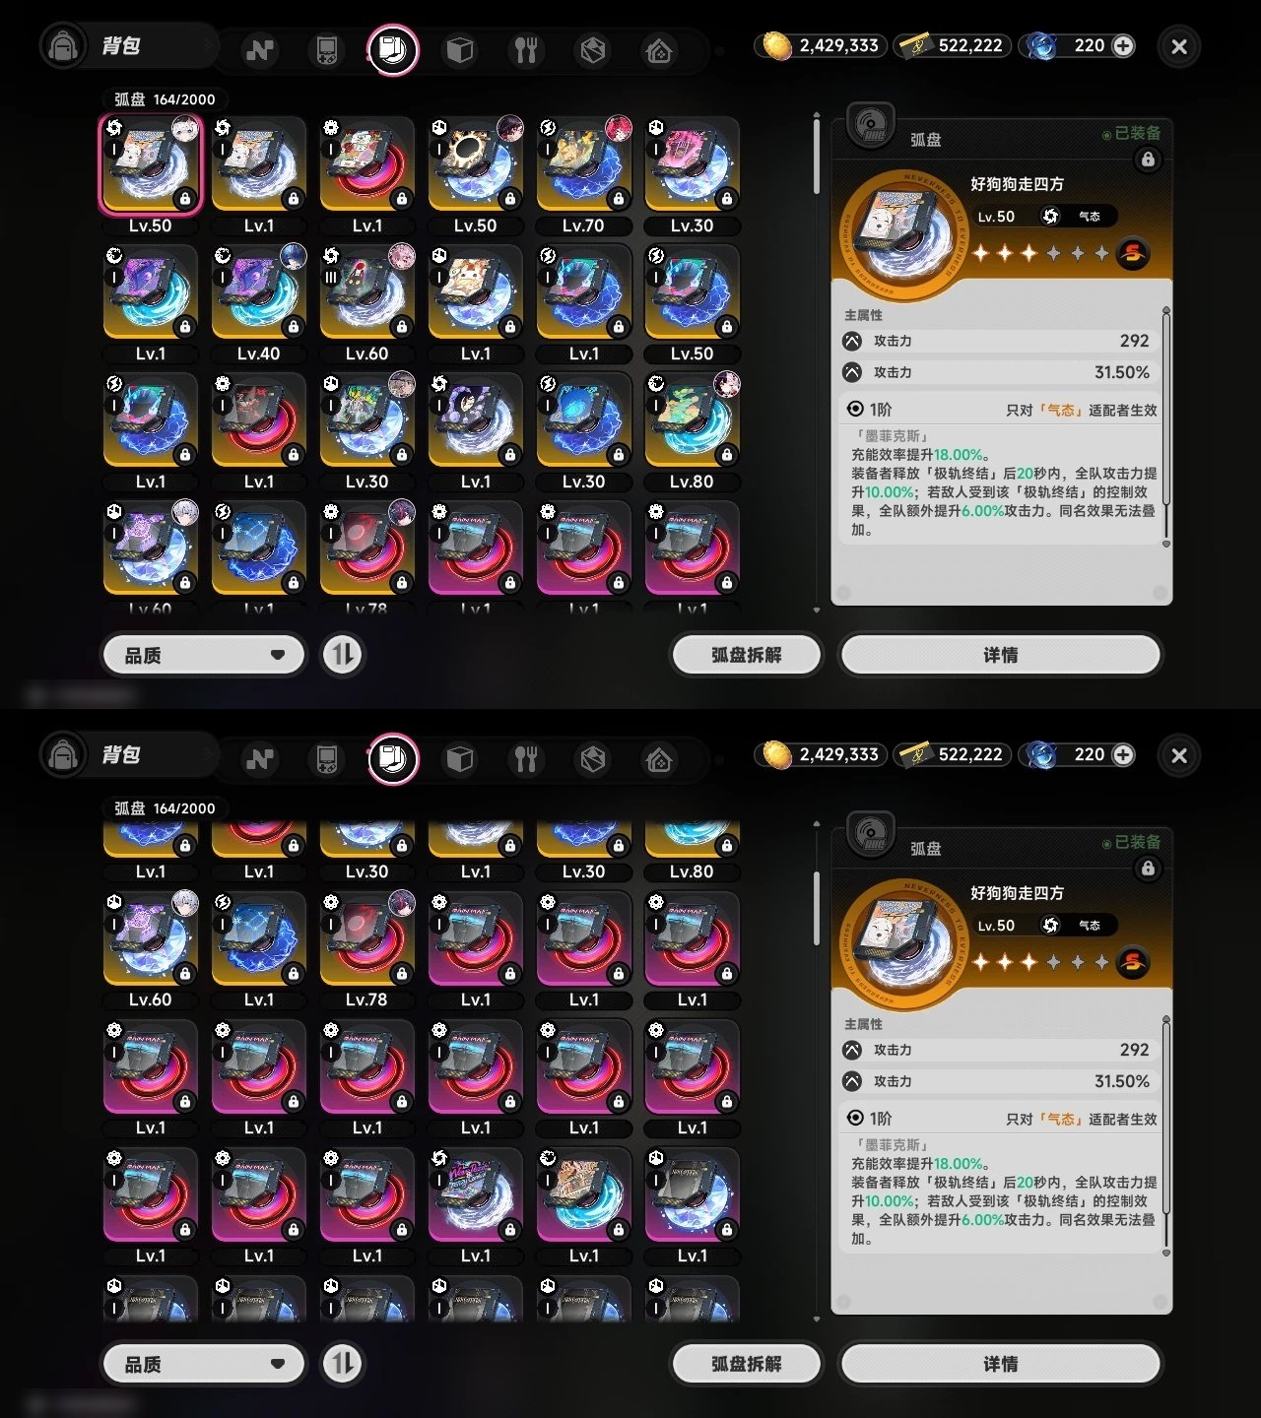Click the ticket icon beside 522,222 in lower screenshot
Viewport: 1261px width, 1418px height.
tap(915, 754)
